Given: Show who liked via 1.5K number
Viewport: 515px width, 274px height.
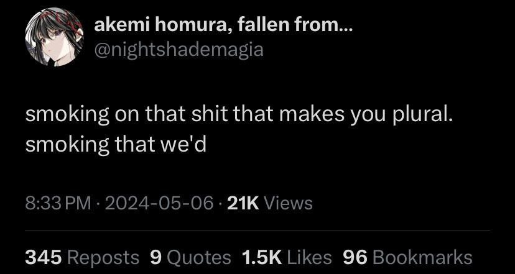Looking at the screenshot, I should (x=262, y=257).
